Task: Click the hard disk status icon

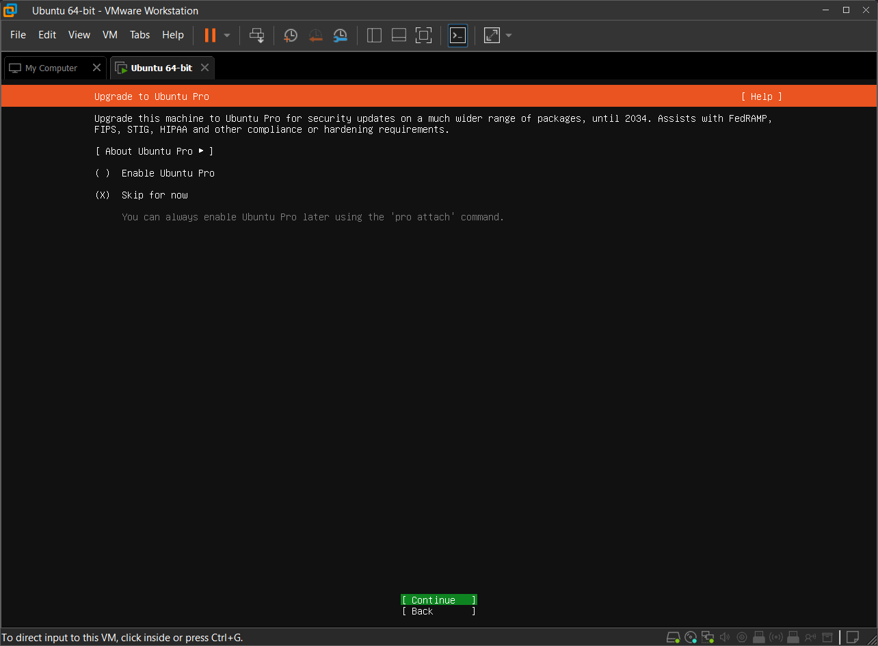Action: tap(674, 638)
